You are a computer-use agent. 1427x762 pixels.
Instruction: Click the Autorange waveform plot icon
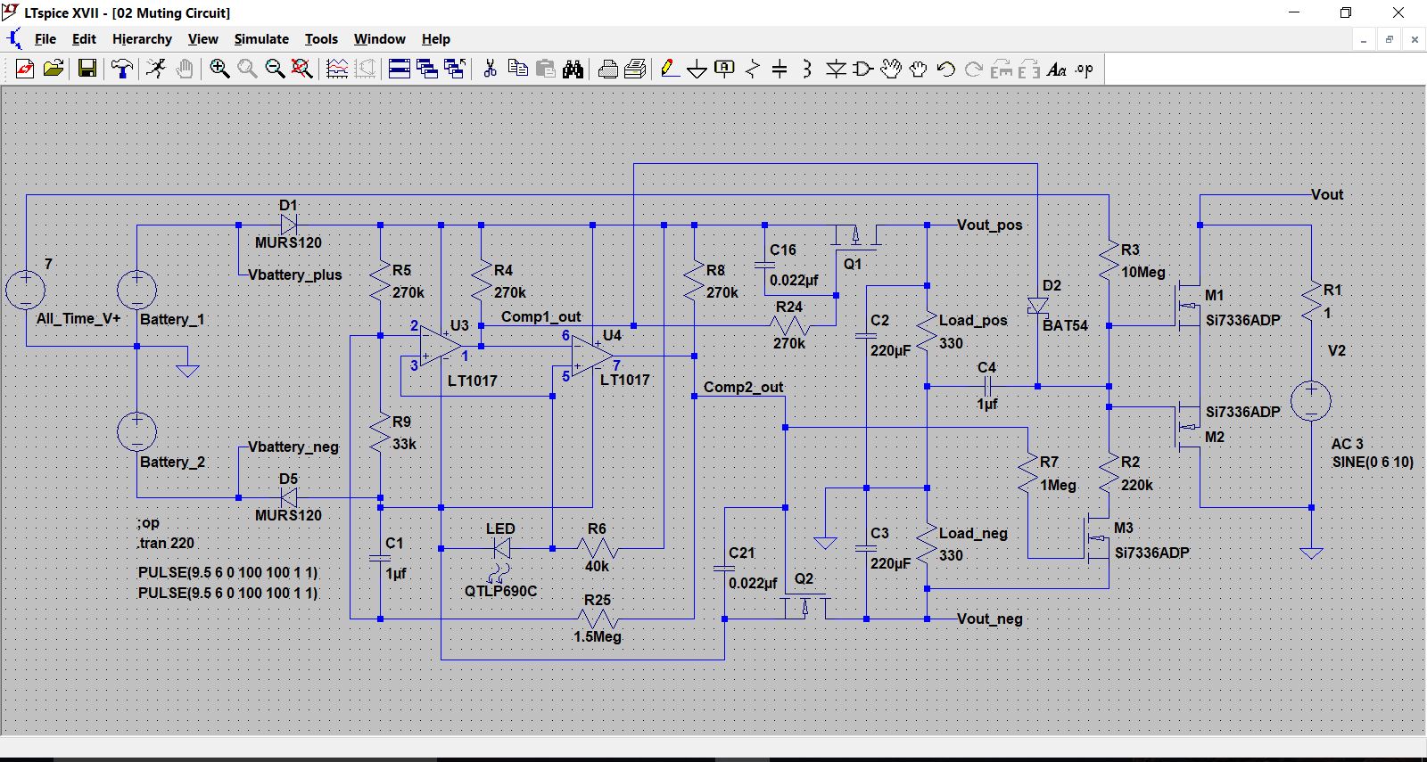[x=337, y=69]
